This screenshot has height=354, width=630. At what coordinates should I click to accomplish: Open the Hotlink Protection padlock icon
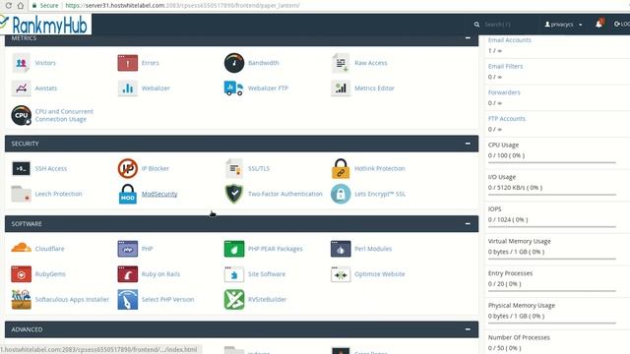341,168
